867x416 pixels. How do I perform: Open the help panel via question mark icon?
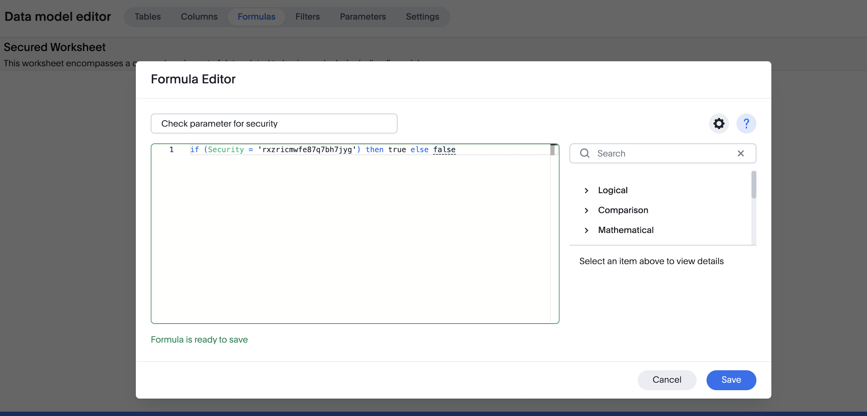pyautogui.click(x=746, y=123)
